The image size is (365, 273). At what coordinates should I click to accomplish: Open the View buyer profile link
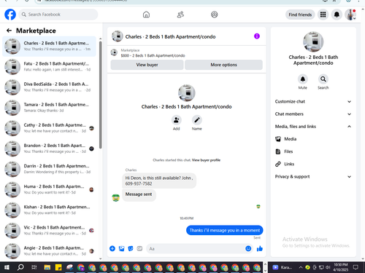tap(206, 160)
